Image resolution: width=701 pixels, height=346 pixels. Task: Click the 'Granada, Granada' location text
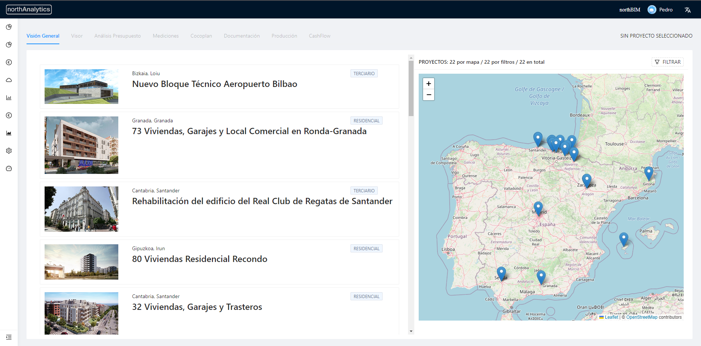pyautogui.click(x=152, y=120)
